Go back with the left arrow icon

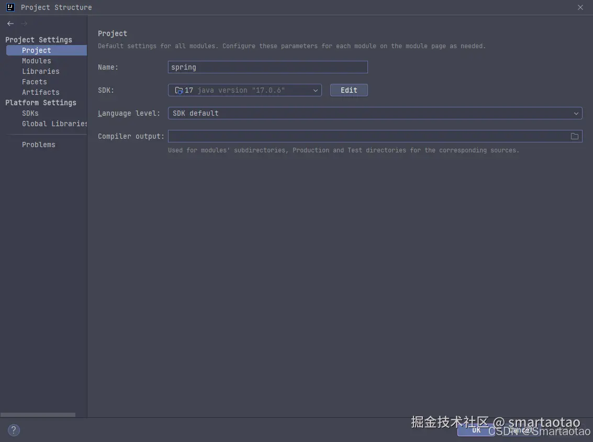point(10,24)
